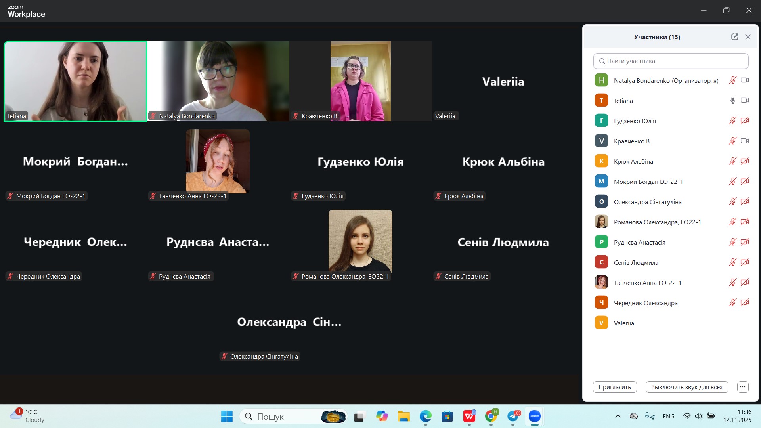Close the participants panel
This screenshot has width=761, height=428.
click(x=748, y=37)
